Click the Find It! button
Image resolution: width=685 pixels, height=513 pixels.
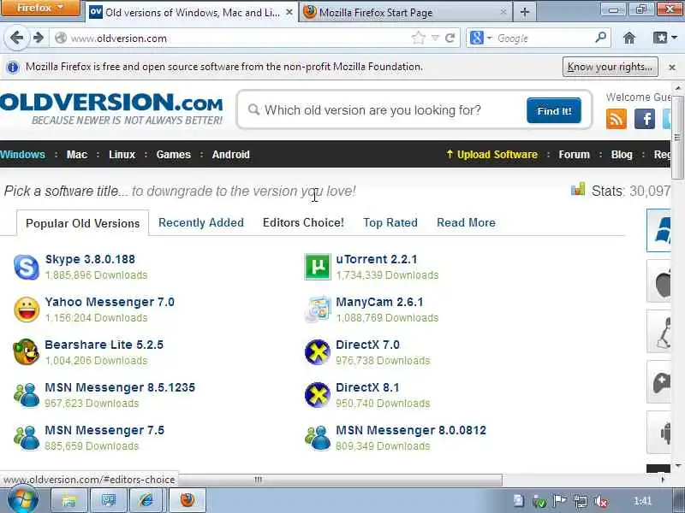click(x=554, y=111)
